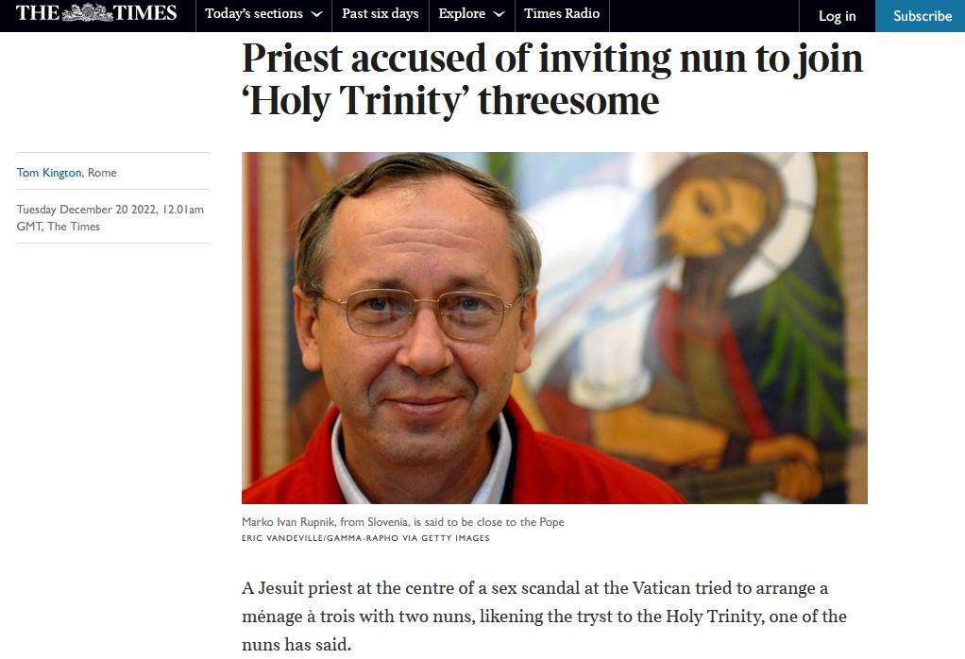Click "The Times" text in the dateline
The width and height of the screenshot is (965, 659).
[74, 227]
